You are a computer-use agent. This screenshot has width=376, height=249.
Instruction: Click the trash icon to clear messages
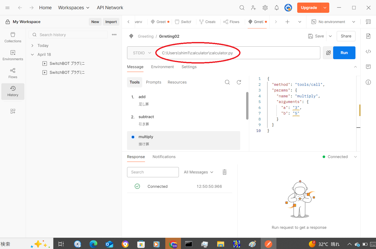pyautogui.click(x=225, y=172)
